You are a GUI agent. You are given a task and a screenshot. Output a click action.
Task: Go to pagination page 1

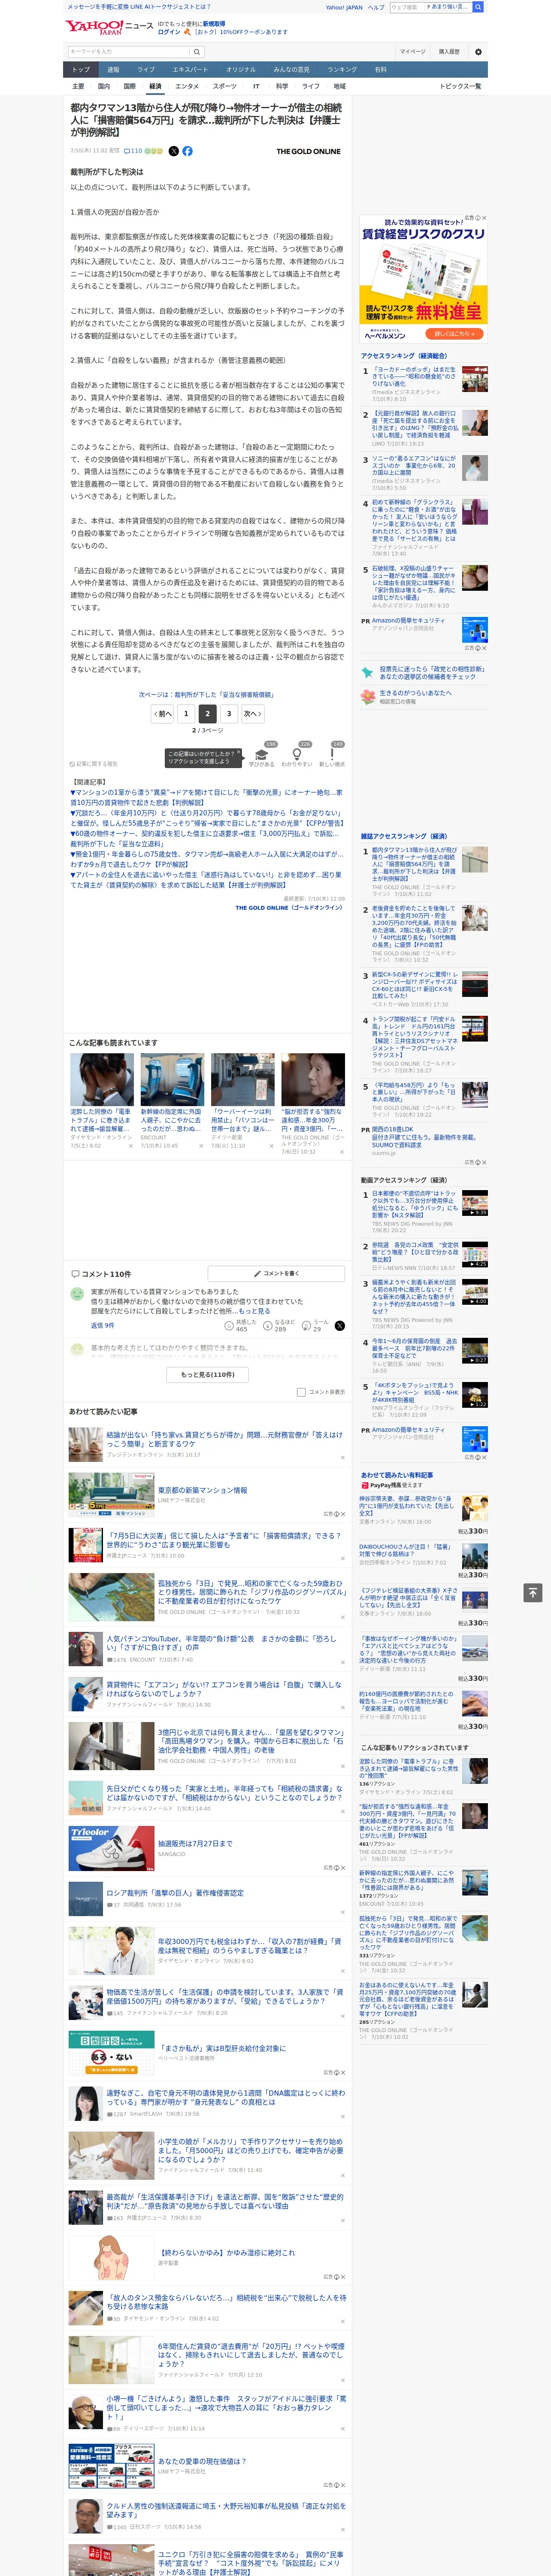coord(186,714)
